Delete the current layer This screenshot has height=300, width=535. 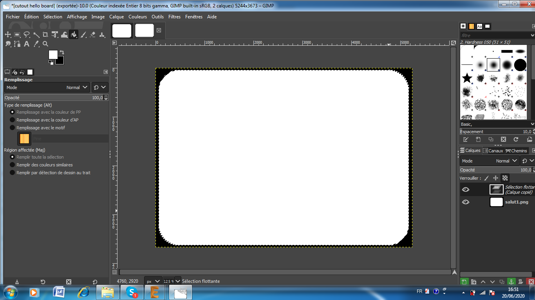(x=531, y=282)
